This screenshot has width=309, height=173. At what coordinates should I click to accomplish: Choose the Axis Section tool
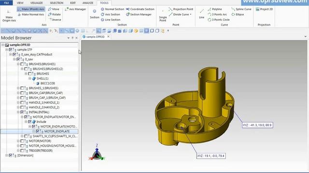tap(111, 14)
